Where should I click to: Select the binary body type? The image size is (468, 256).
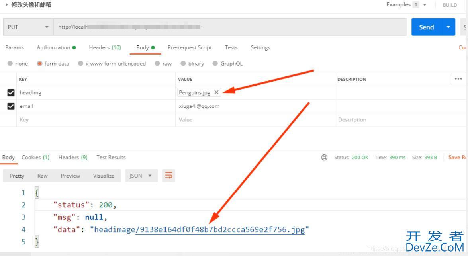coord(192,64)
